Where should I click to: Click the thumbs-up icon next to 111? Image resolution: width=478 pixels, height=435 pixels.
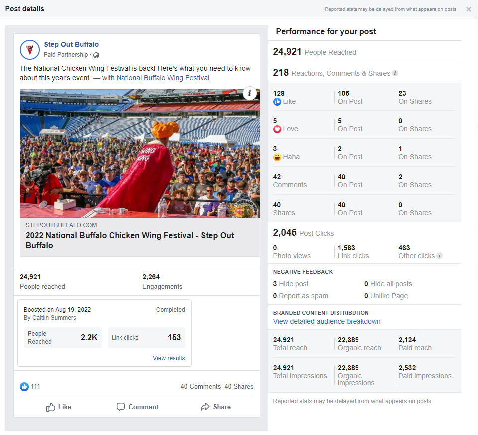(x=24, y=387)
